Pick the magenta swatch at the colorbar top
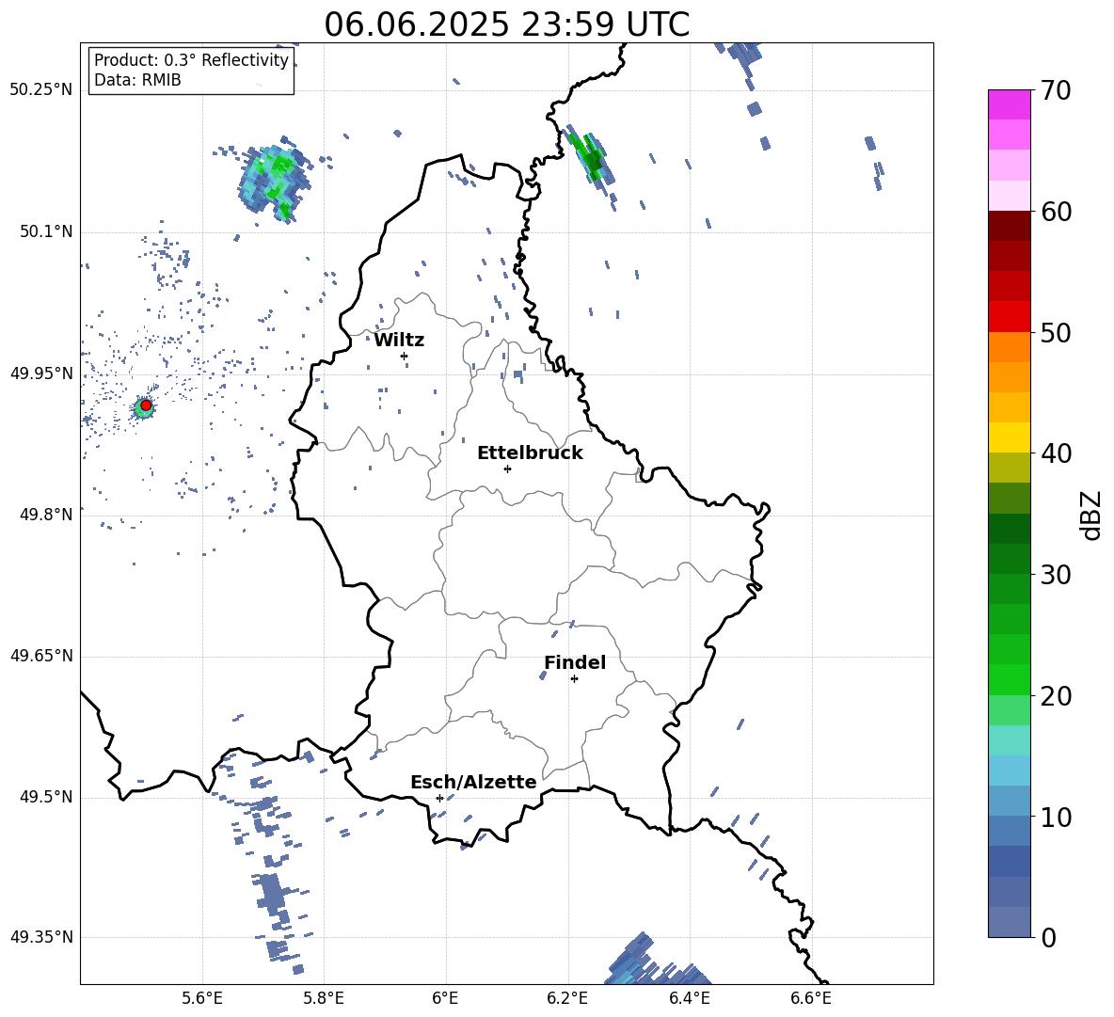 (x=1009, y=104)
